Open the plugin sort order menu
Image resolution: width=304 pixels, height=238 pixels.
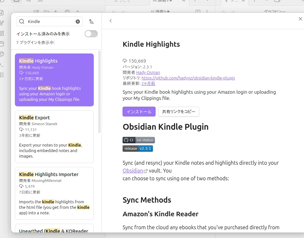[91, 22]
